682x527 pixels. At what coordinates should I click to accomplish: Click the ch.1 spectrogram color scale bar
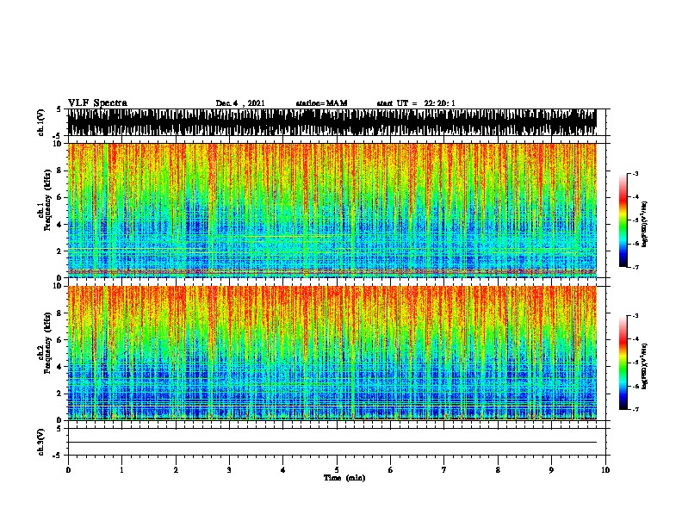tap(623, 220)
